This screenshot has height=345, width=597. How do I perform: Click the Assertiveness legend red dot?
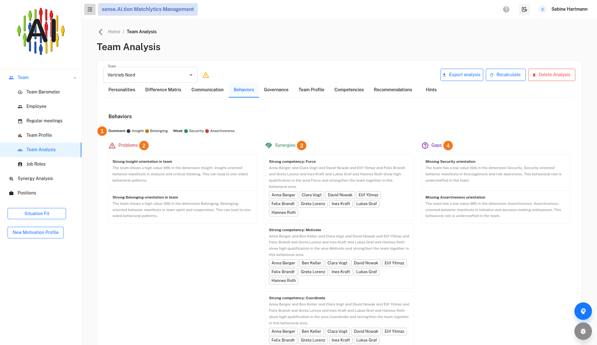pyautogui.click(x=207, y=131)
